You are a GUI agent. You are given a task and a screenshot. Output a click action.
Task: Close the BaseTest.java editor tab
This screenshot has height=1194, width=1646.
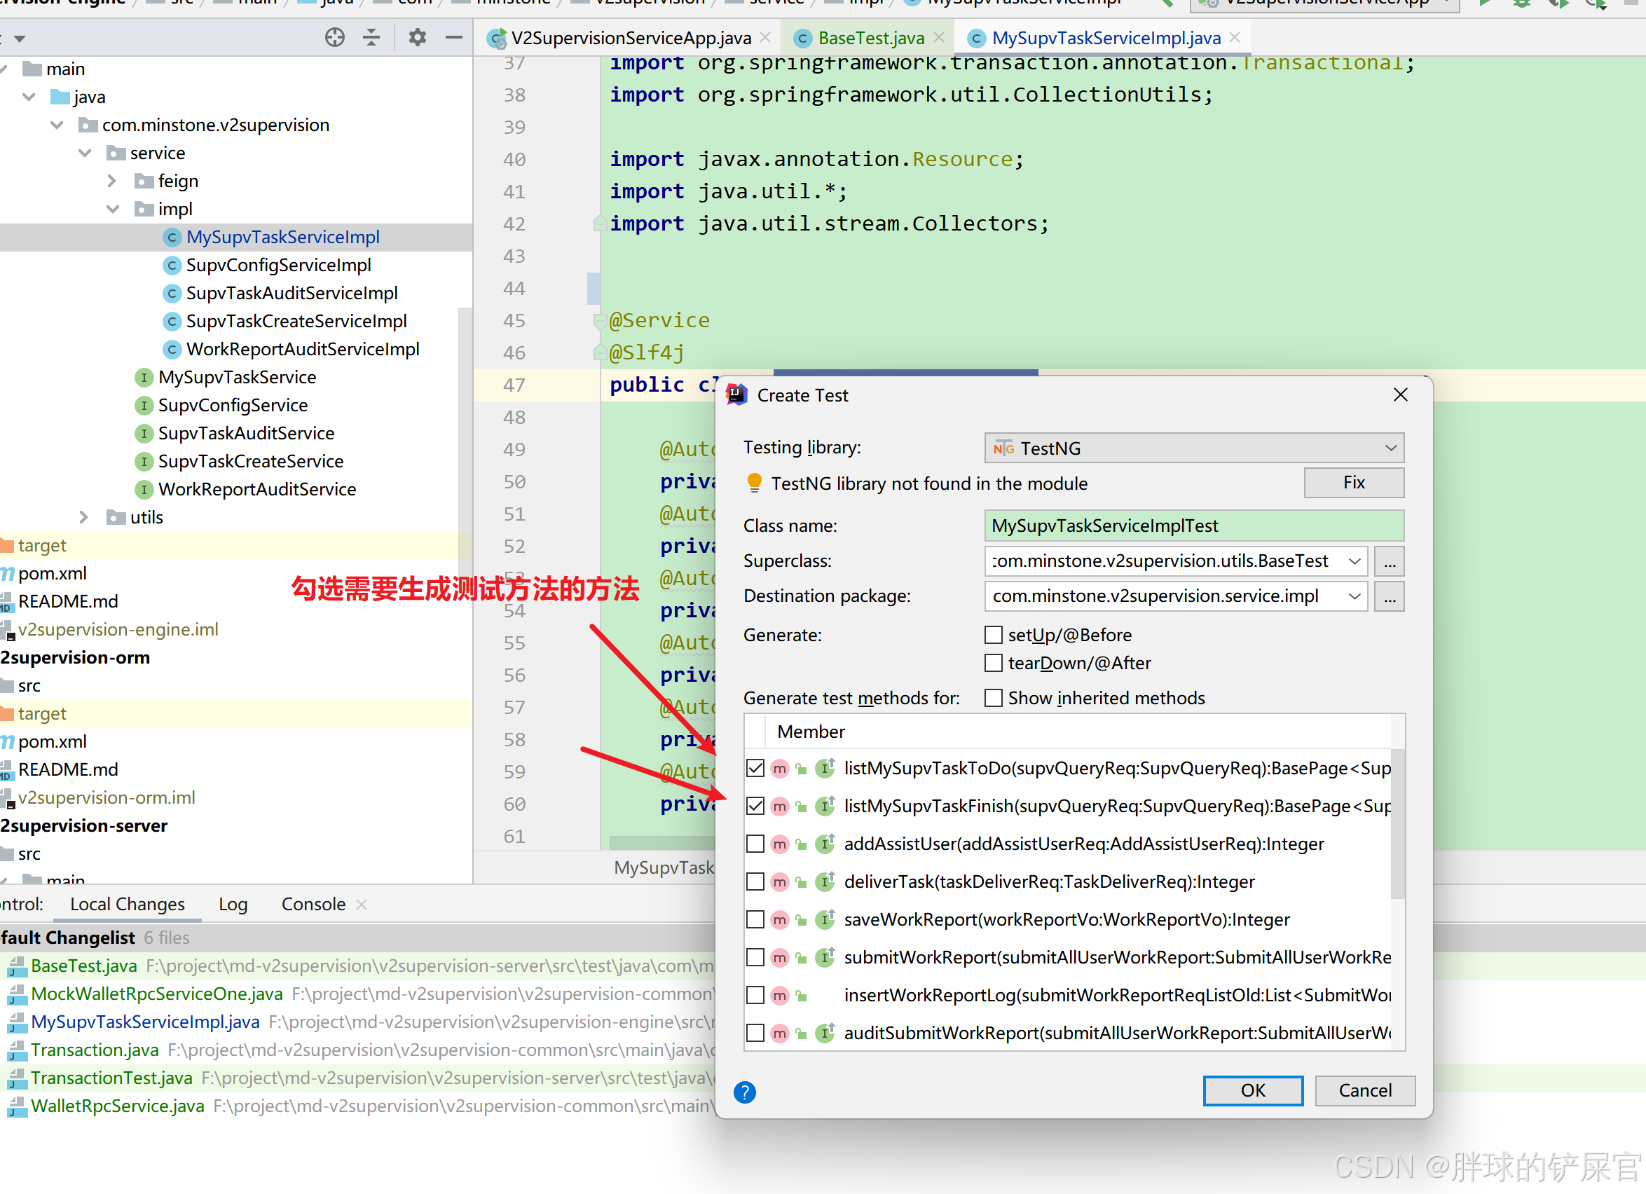pyautogui.click(x=939, y=37)
